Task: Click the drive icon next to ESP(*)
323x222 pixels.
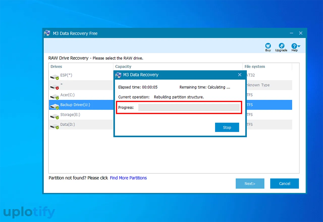Action: pos(55,77)
